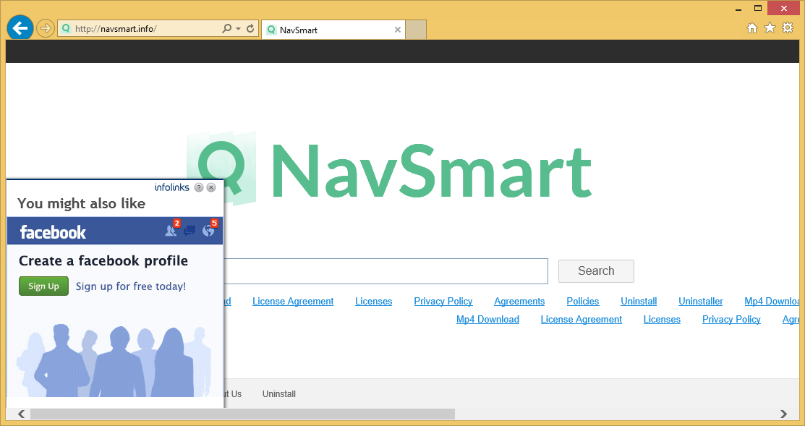
Task: Open the first-row Privacy Policy link
Action: (443, 302)
